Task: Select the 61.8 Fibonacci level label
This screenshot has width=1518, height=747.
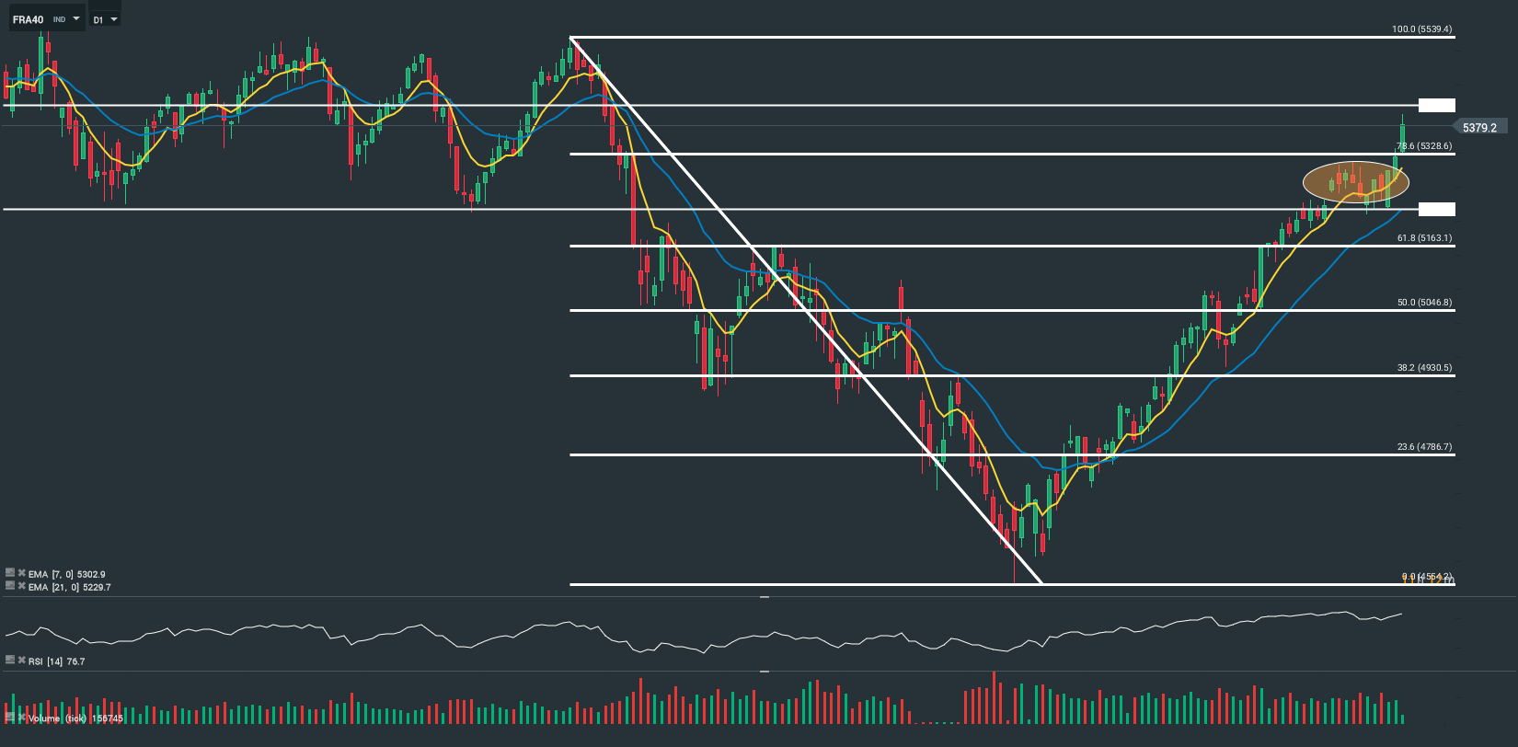Action: coord(1424,238)
